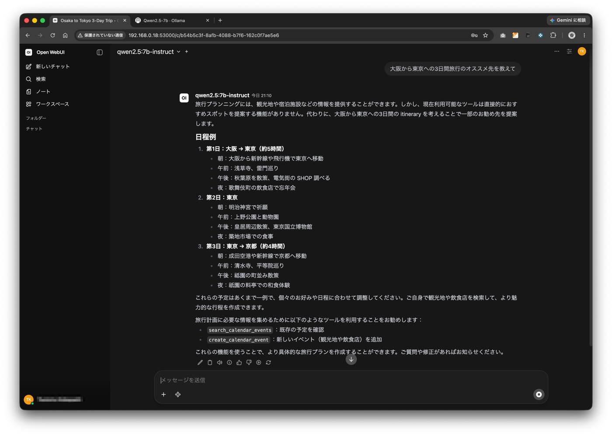Open integrations icon beside plus in input
This screenshot has height=436, width=612.
click(x=178, y=394)
